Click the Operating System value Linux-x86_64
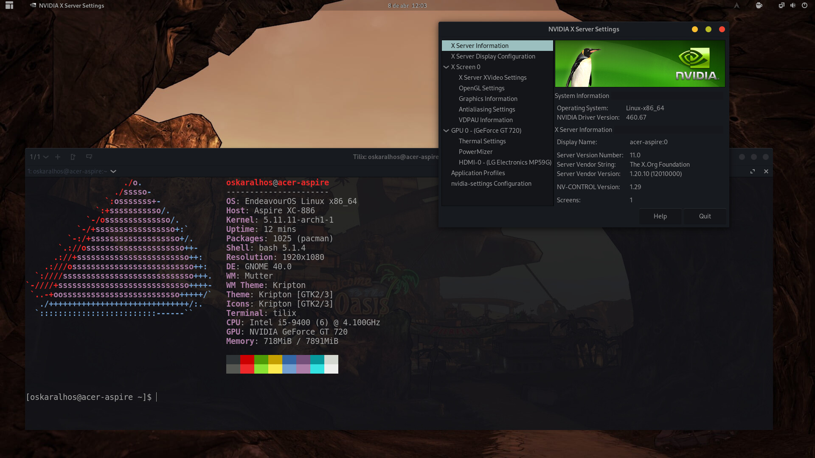The height and width of the screenshot is (458, 815). pyautogui.click(x=645, y=108)
